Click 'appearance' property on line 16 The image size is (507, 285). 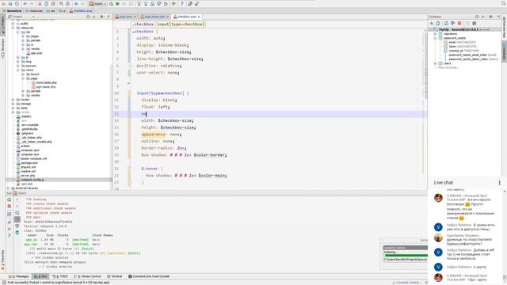coord(153,134)
